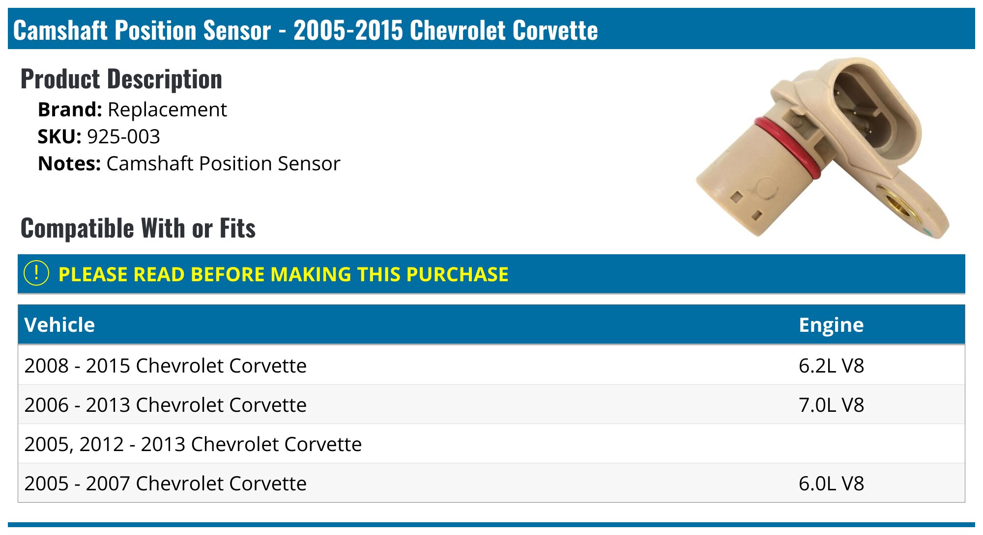The image size is (983, 535).
Task: Click the Brand value Replacement
Action: coord(167,109)
